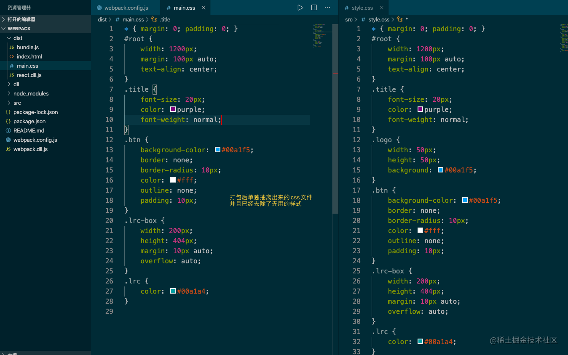Select main.css in the file tree
The width and height of the screenshot is (568, 355).
click(46, 66)
